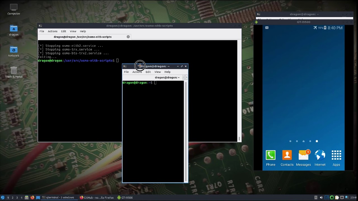Tap the mail notification icon in phone status bar

pyautogui.click(x=267, y=28)
